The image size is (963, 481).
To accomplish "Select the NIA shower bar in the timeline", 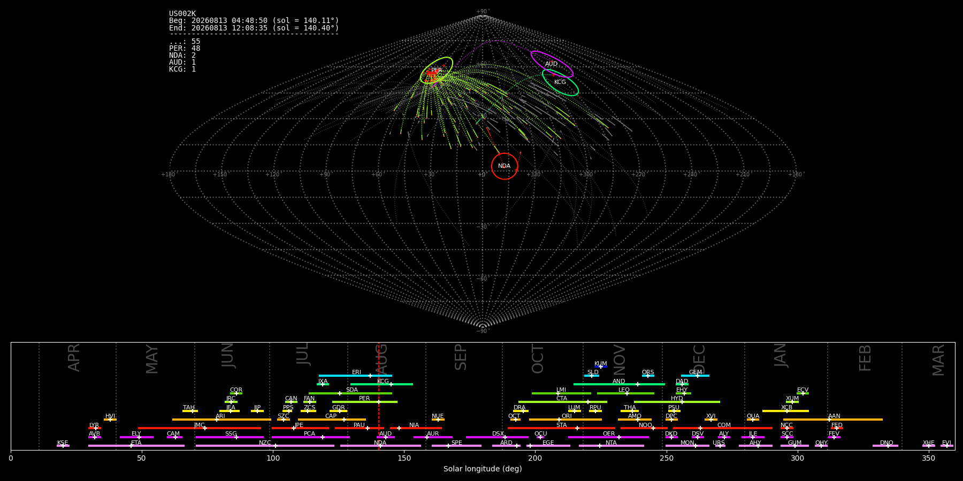I will pos(416,428).
